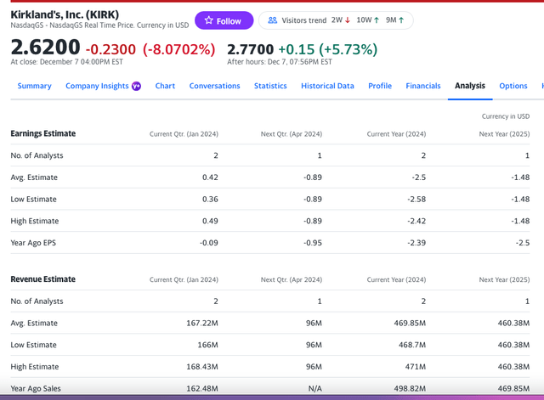Click Earnings Next Qtr. (Apr 2024) header
Screen dimensions: 544x400
coord(292,134)
